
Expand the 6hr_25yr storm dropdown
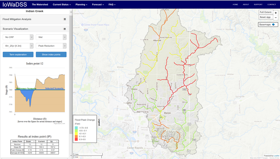[x=18, y=46]
